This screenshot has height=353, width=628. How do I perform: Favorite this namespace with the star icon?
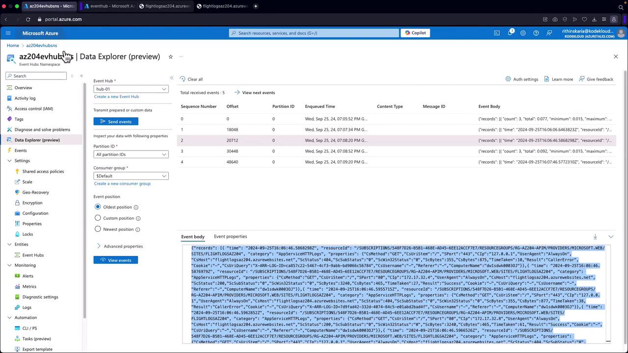click(171, 56)
